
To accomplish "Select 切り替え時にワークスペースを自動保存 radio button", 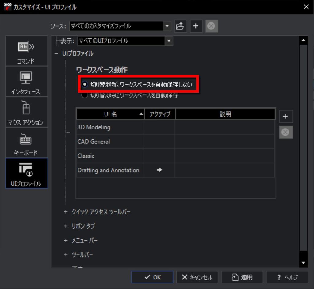I will pyautogui.click(x=85, y=95).
